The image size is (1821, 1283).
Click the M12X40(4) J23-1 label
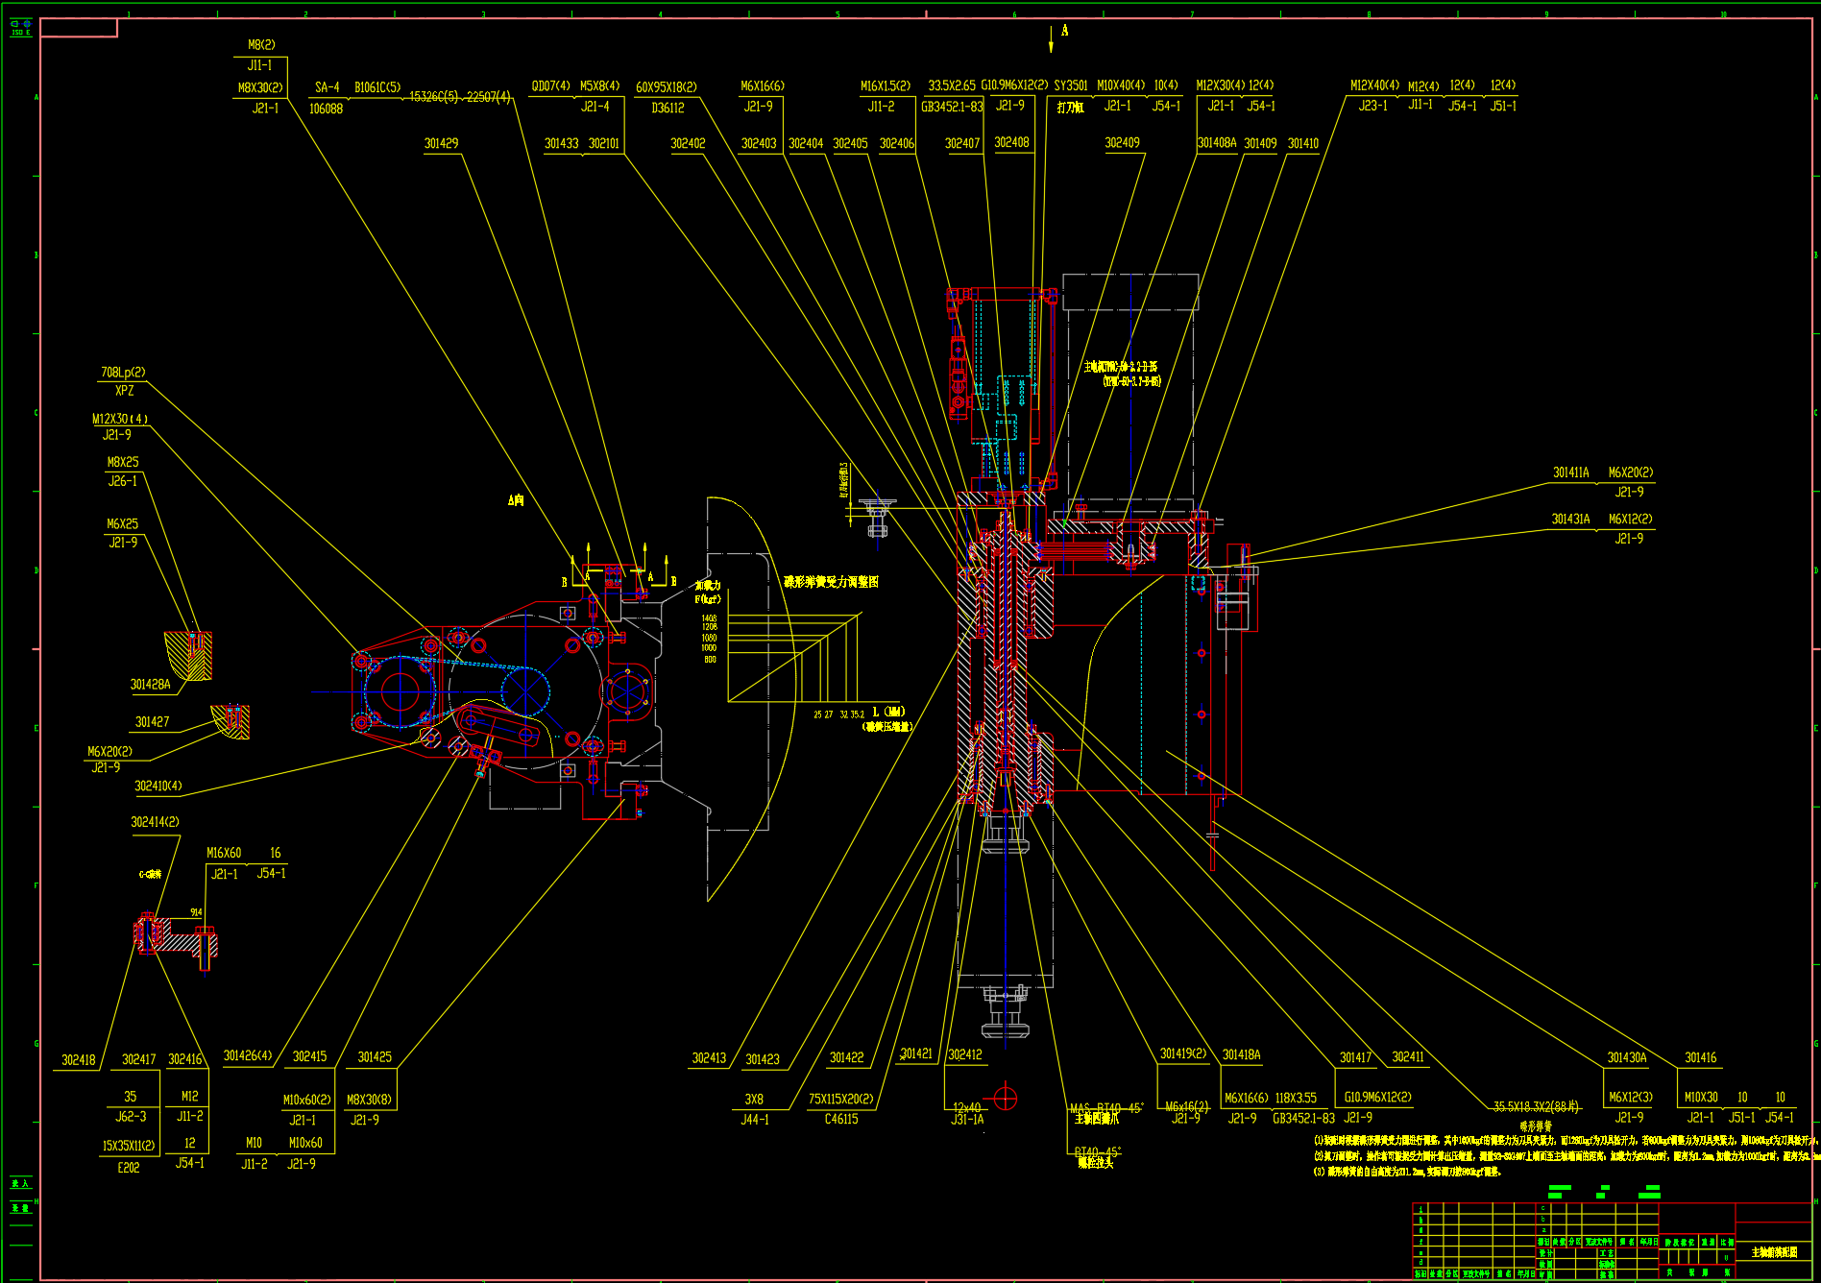pyautogui.click(x=1373, y=95)
